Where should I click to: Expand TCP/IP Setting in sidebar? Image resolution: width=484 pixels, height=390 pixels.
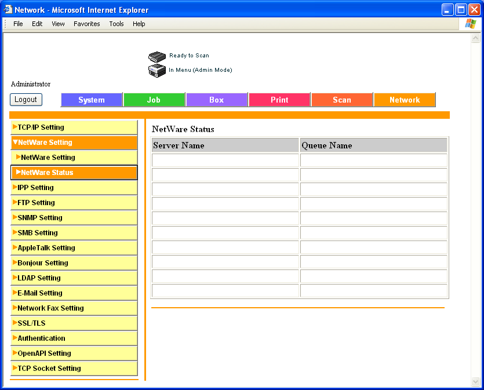click(x=74, y=127)
